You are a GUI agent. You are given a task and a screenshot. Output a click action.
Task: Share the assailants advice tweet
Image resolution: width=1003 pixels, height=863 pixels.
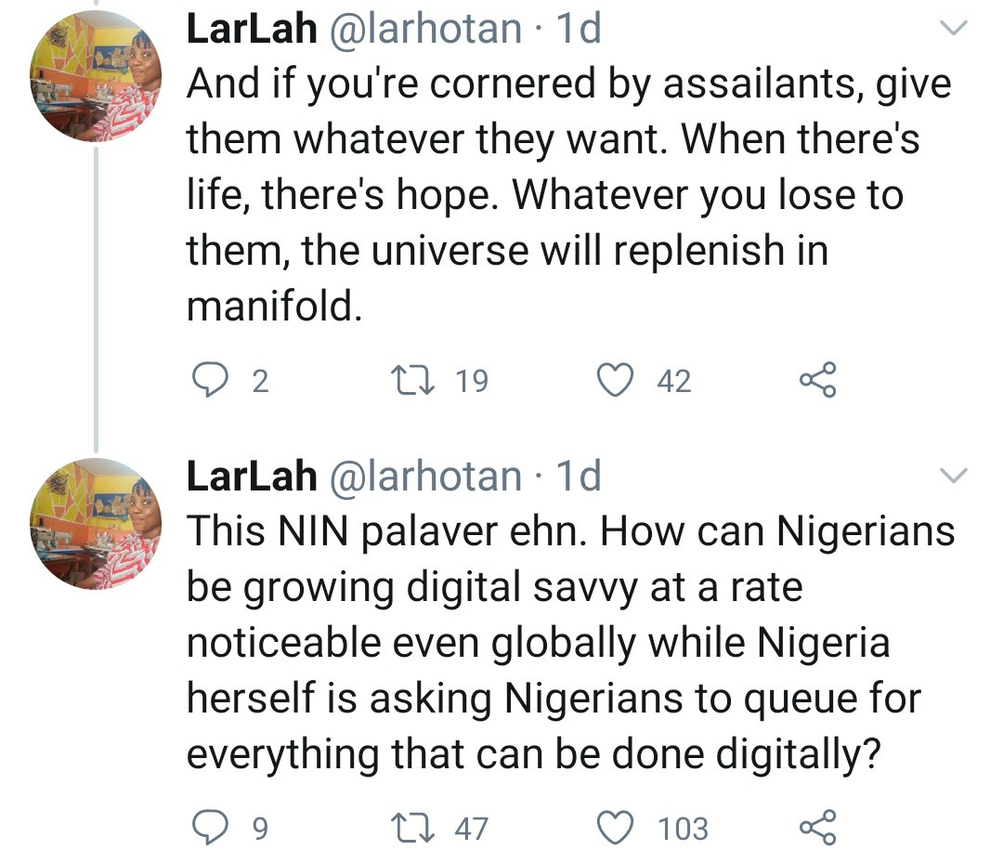pos(818,381)
